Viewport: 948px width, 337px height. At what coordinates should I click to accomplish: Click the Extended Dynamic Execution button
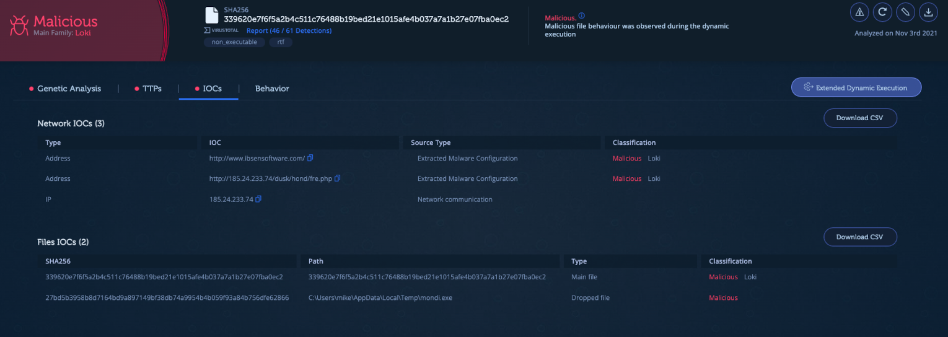tap(856, 87)
